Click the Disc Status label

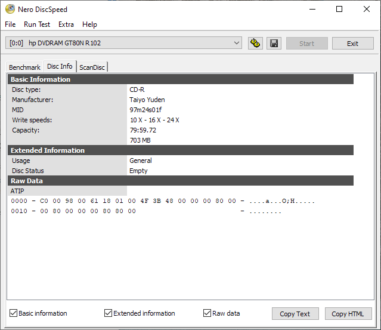(28, 171)
